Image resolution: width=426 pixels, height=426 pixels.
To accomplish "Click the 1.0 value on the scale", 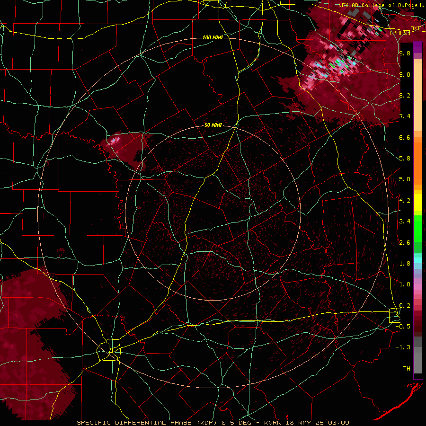I will [405, 284].
